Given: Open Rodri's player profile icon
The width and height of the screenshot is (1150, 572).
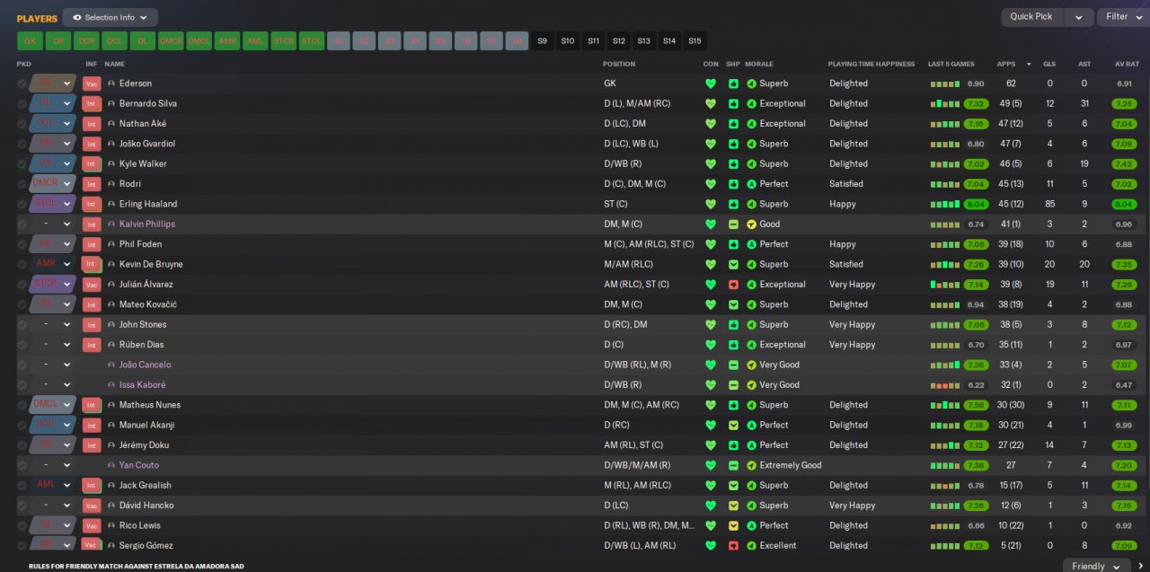Looking at the screenshot, I should coord(111,184).
